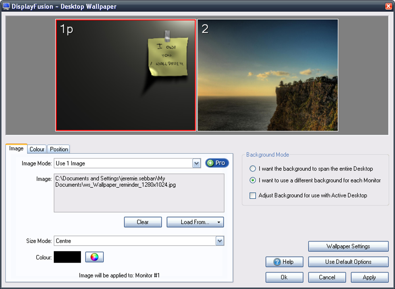Confirm with the Ok button

coord(284,277)
